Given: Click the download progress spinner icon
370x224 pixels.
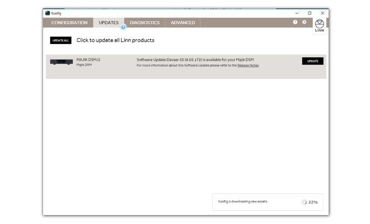Looking at the screenshot, I should pyautogui.click(x=304, y=202).
